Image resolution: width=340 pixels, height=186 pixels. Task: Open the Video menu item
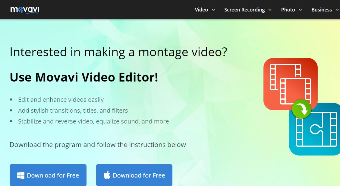click(201, 10)
